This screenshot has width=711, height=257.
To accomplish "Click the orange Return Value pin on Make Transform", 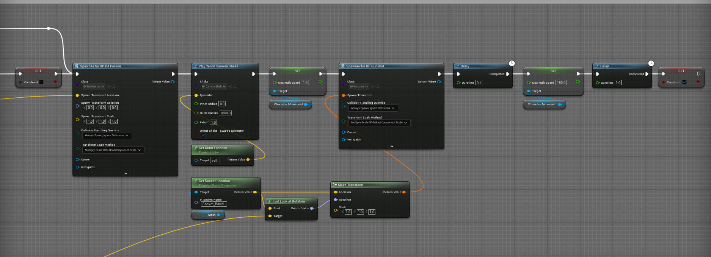I will click(x=404, y=192).
